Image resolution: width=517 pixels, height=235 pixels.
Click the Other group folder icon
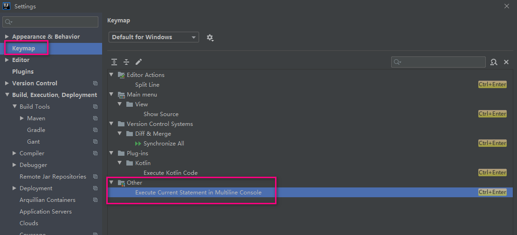tap(121, 183)
